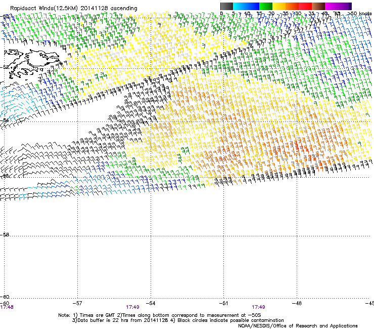Pick the blue 10-15 knots legend swatch
The image size is (374, 329).
tap(253, 6)
